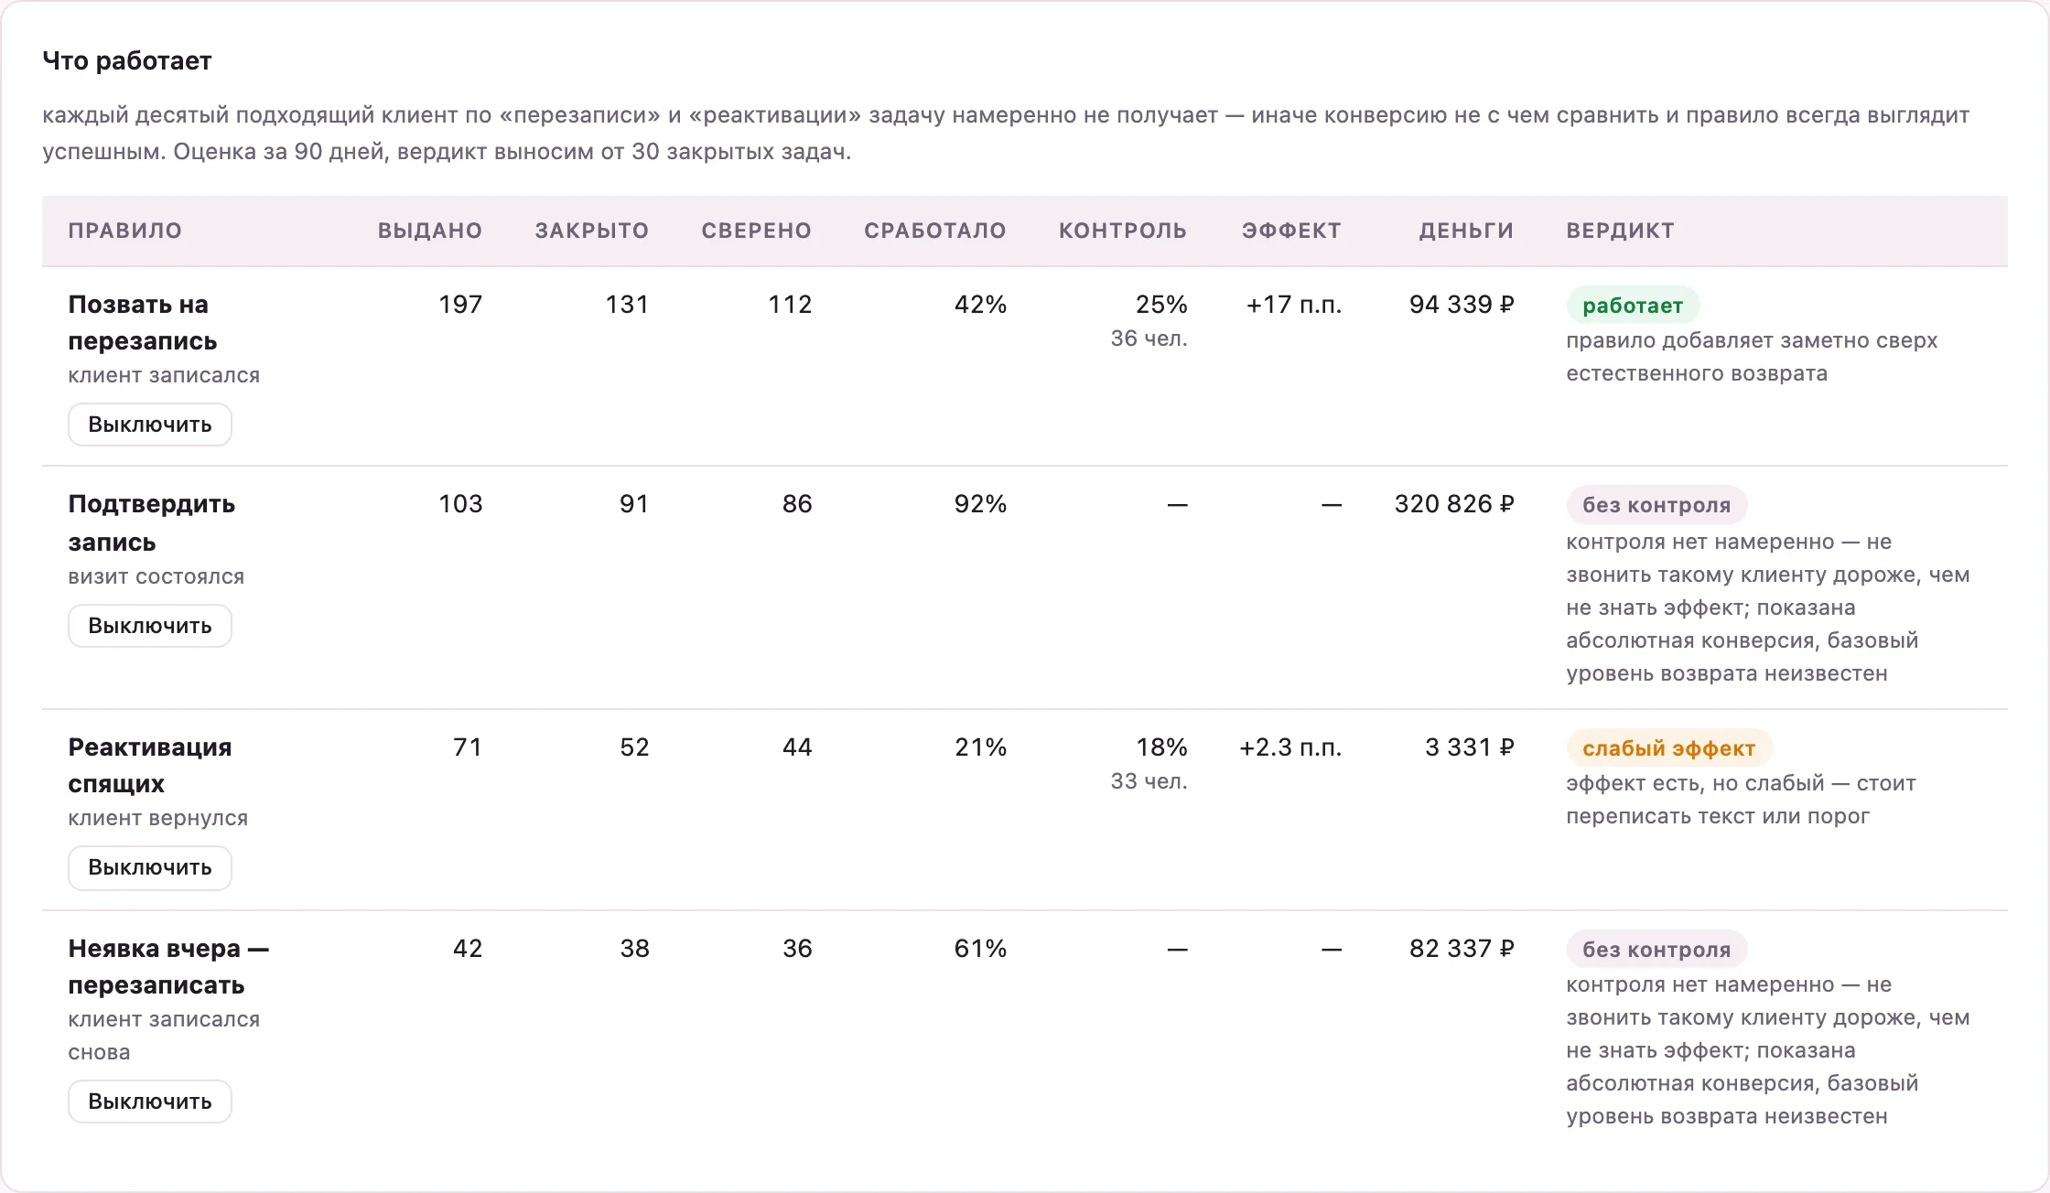Click the ЗАКРЫТО column header
The width and height of the screenshot is (2050, 1193).
click(592, 231)
